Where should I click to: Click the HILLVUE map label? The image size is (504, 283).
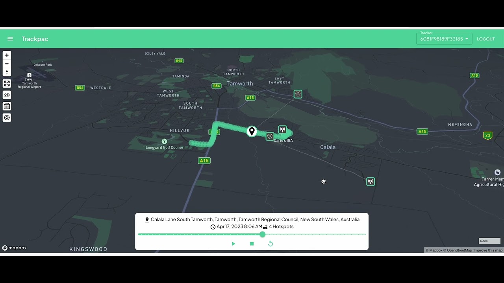pos(180,130)
